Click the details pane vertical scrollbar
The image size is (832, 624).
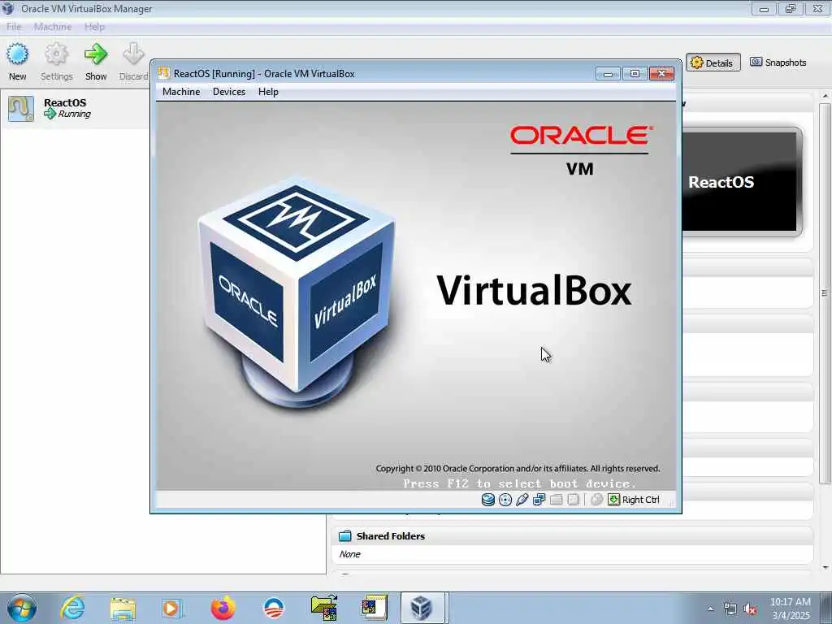coord(825,292)
